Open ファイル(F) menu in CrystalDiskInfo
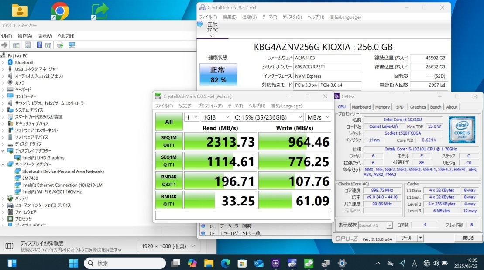Viewport: 484px width, 270px height. pyautogui.click(x=208, y=17)
